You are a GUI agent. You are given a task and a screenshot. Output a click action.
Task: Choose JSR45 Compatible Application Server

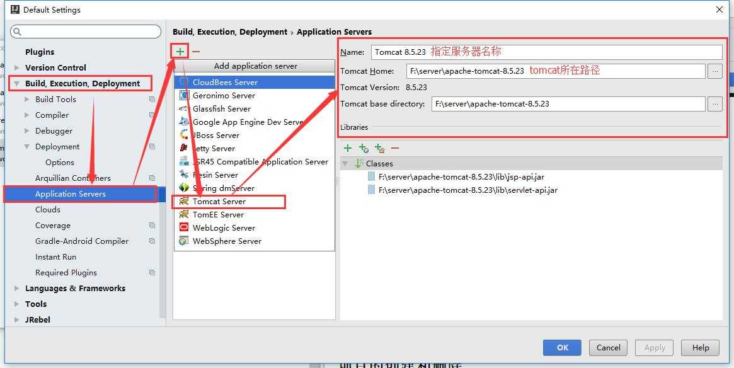pos(255,161)
